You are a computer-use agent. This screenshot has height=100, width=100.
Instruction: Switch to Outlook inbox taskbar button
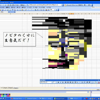tap(46, 99)
